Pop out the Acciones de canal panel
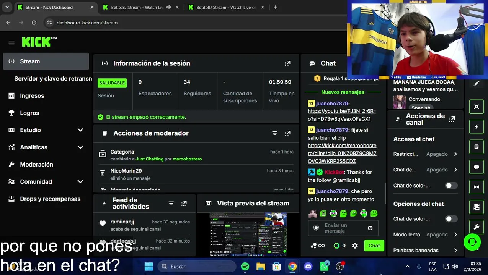The image size is (488, 275). coord(452,119)
